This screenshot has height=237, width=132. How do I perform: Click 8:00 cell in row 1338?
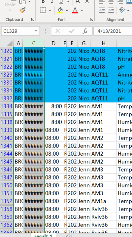coord(53,122)
